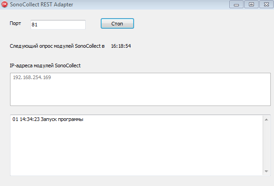Click the 192.168.254.169 address entry
Screen dimensions: 274x186
[32, 78]
